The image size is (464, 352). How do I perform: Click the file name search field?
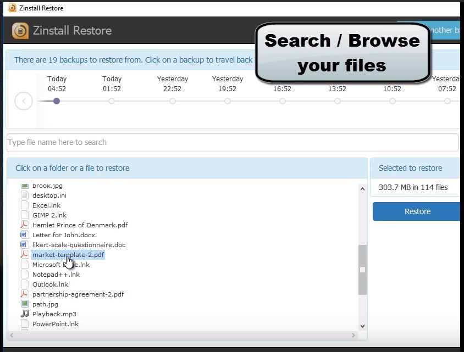click(x=232, y=142)
